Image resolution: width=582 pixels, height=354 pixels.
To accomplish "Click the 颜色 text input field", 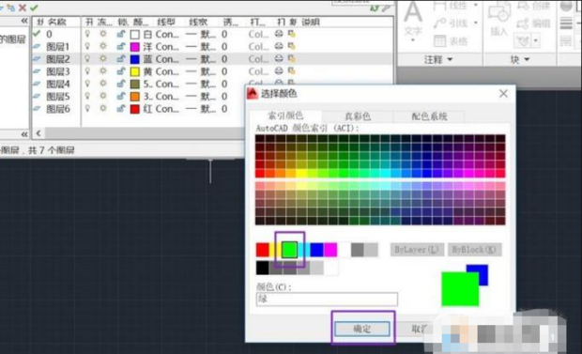I will pyautogui.click(x=327, y=299).
